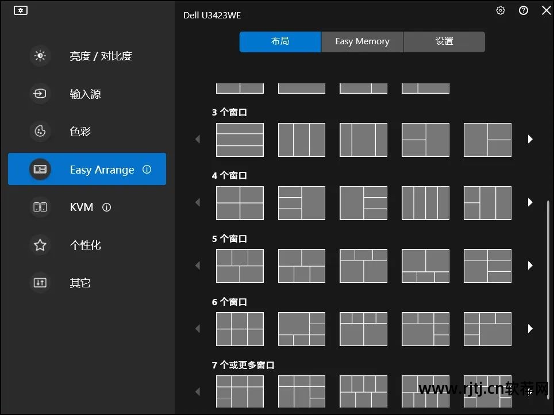Select the input source icon

[x=40, y=94]
